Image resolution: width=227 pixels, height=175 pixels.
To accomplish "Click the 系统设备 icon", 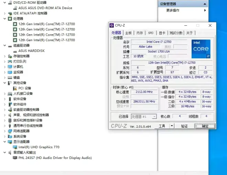I will click(x=10, y=137).
